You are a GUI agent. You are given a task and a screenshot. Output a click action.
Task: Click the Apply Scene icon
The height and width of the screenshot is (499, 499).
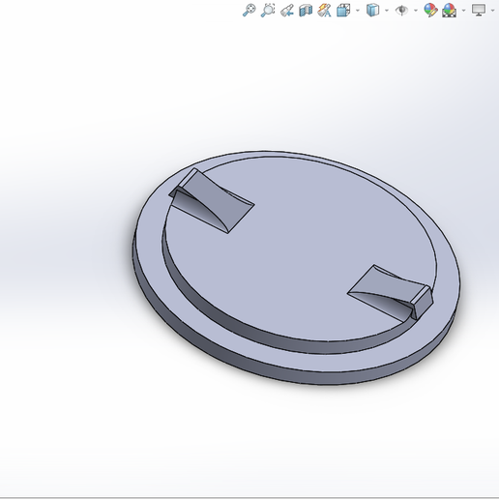click(x=450, y=11)
